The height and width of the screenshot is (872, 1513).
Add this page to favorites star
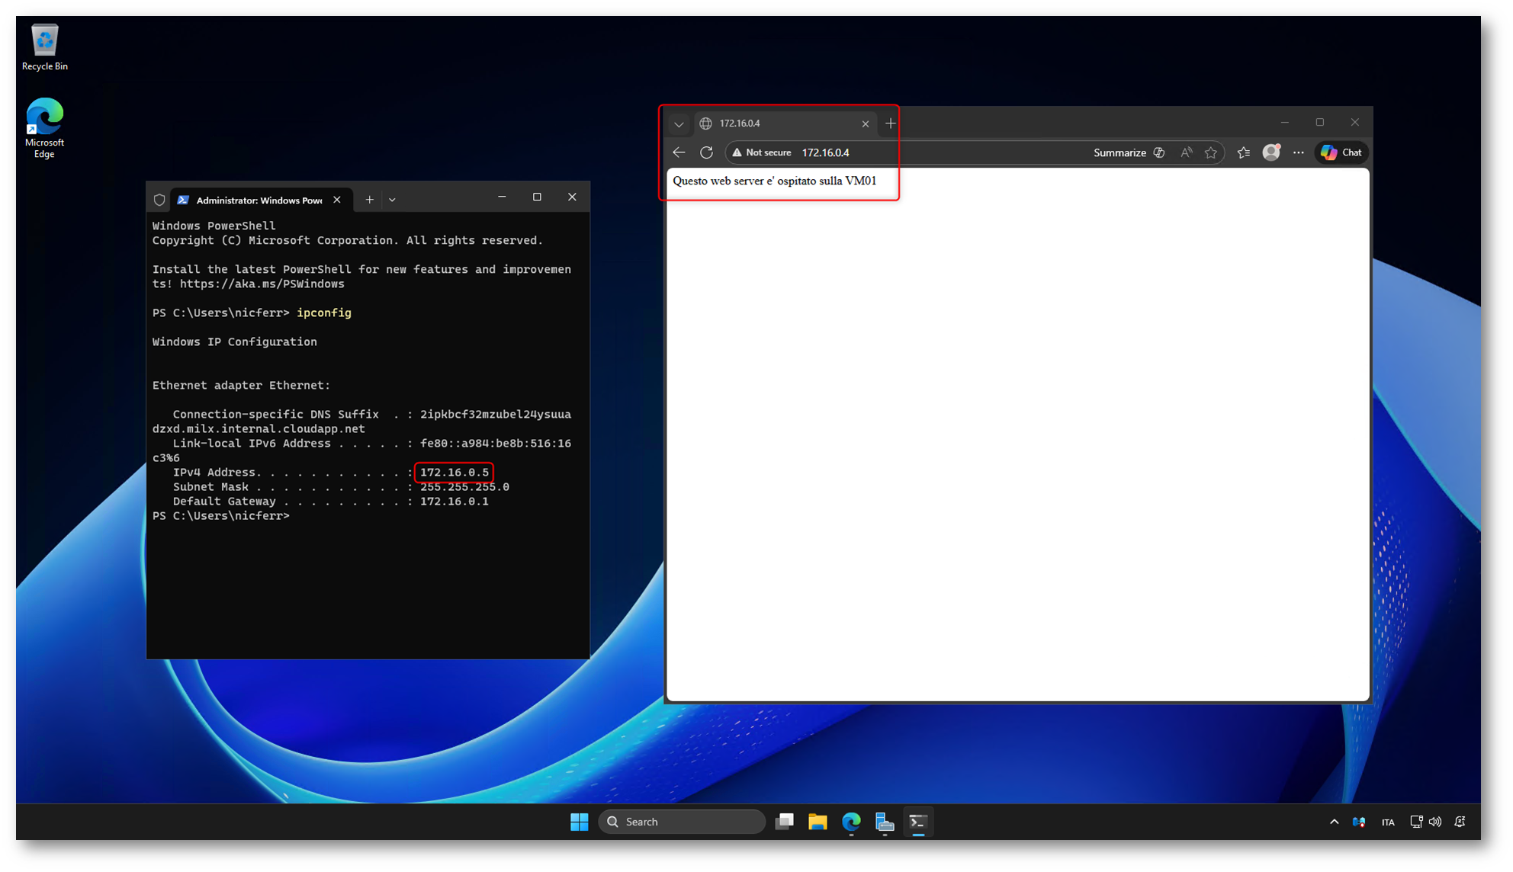(1211, 152)
